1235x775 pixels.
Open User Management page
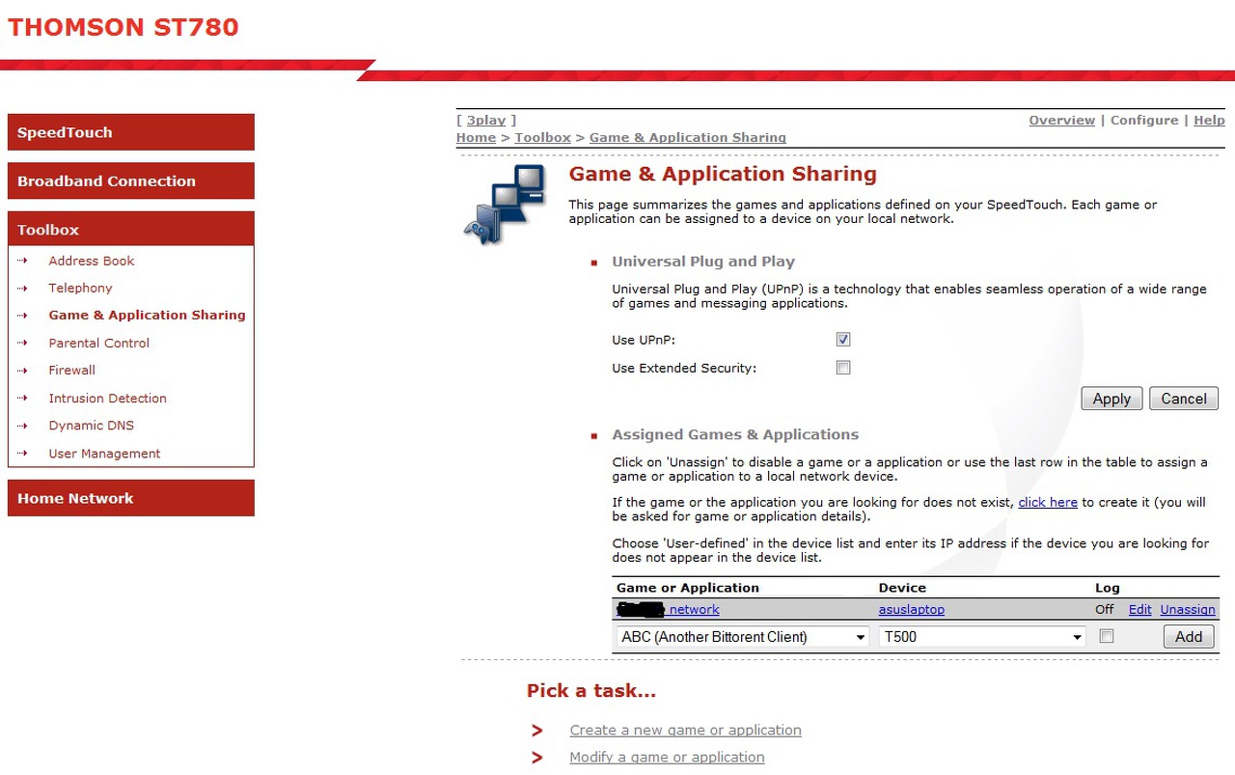click(104, 454)
